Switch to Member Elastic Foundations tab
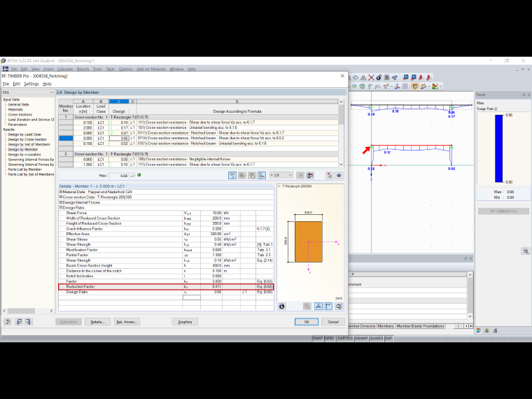Screen dimensions: 532x399 [x=420, y=326]
